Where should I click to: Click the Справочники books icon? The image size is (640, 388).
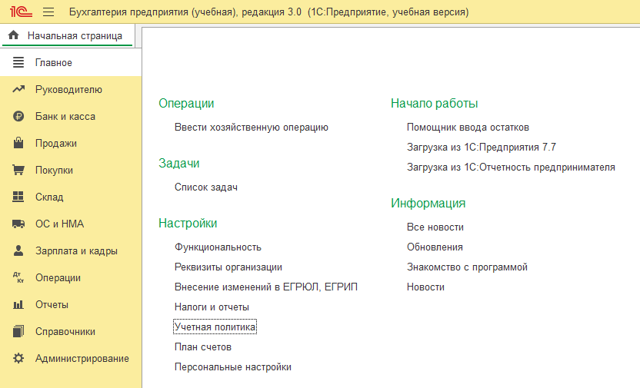click(x=18, y=331)
